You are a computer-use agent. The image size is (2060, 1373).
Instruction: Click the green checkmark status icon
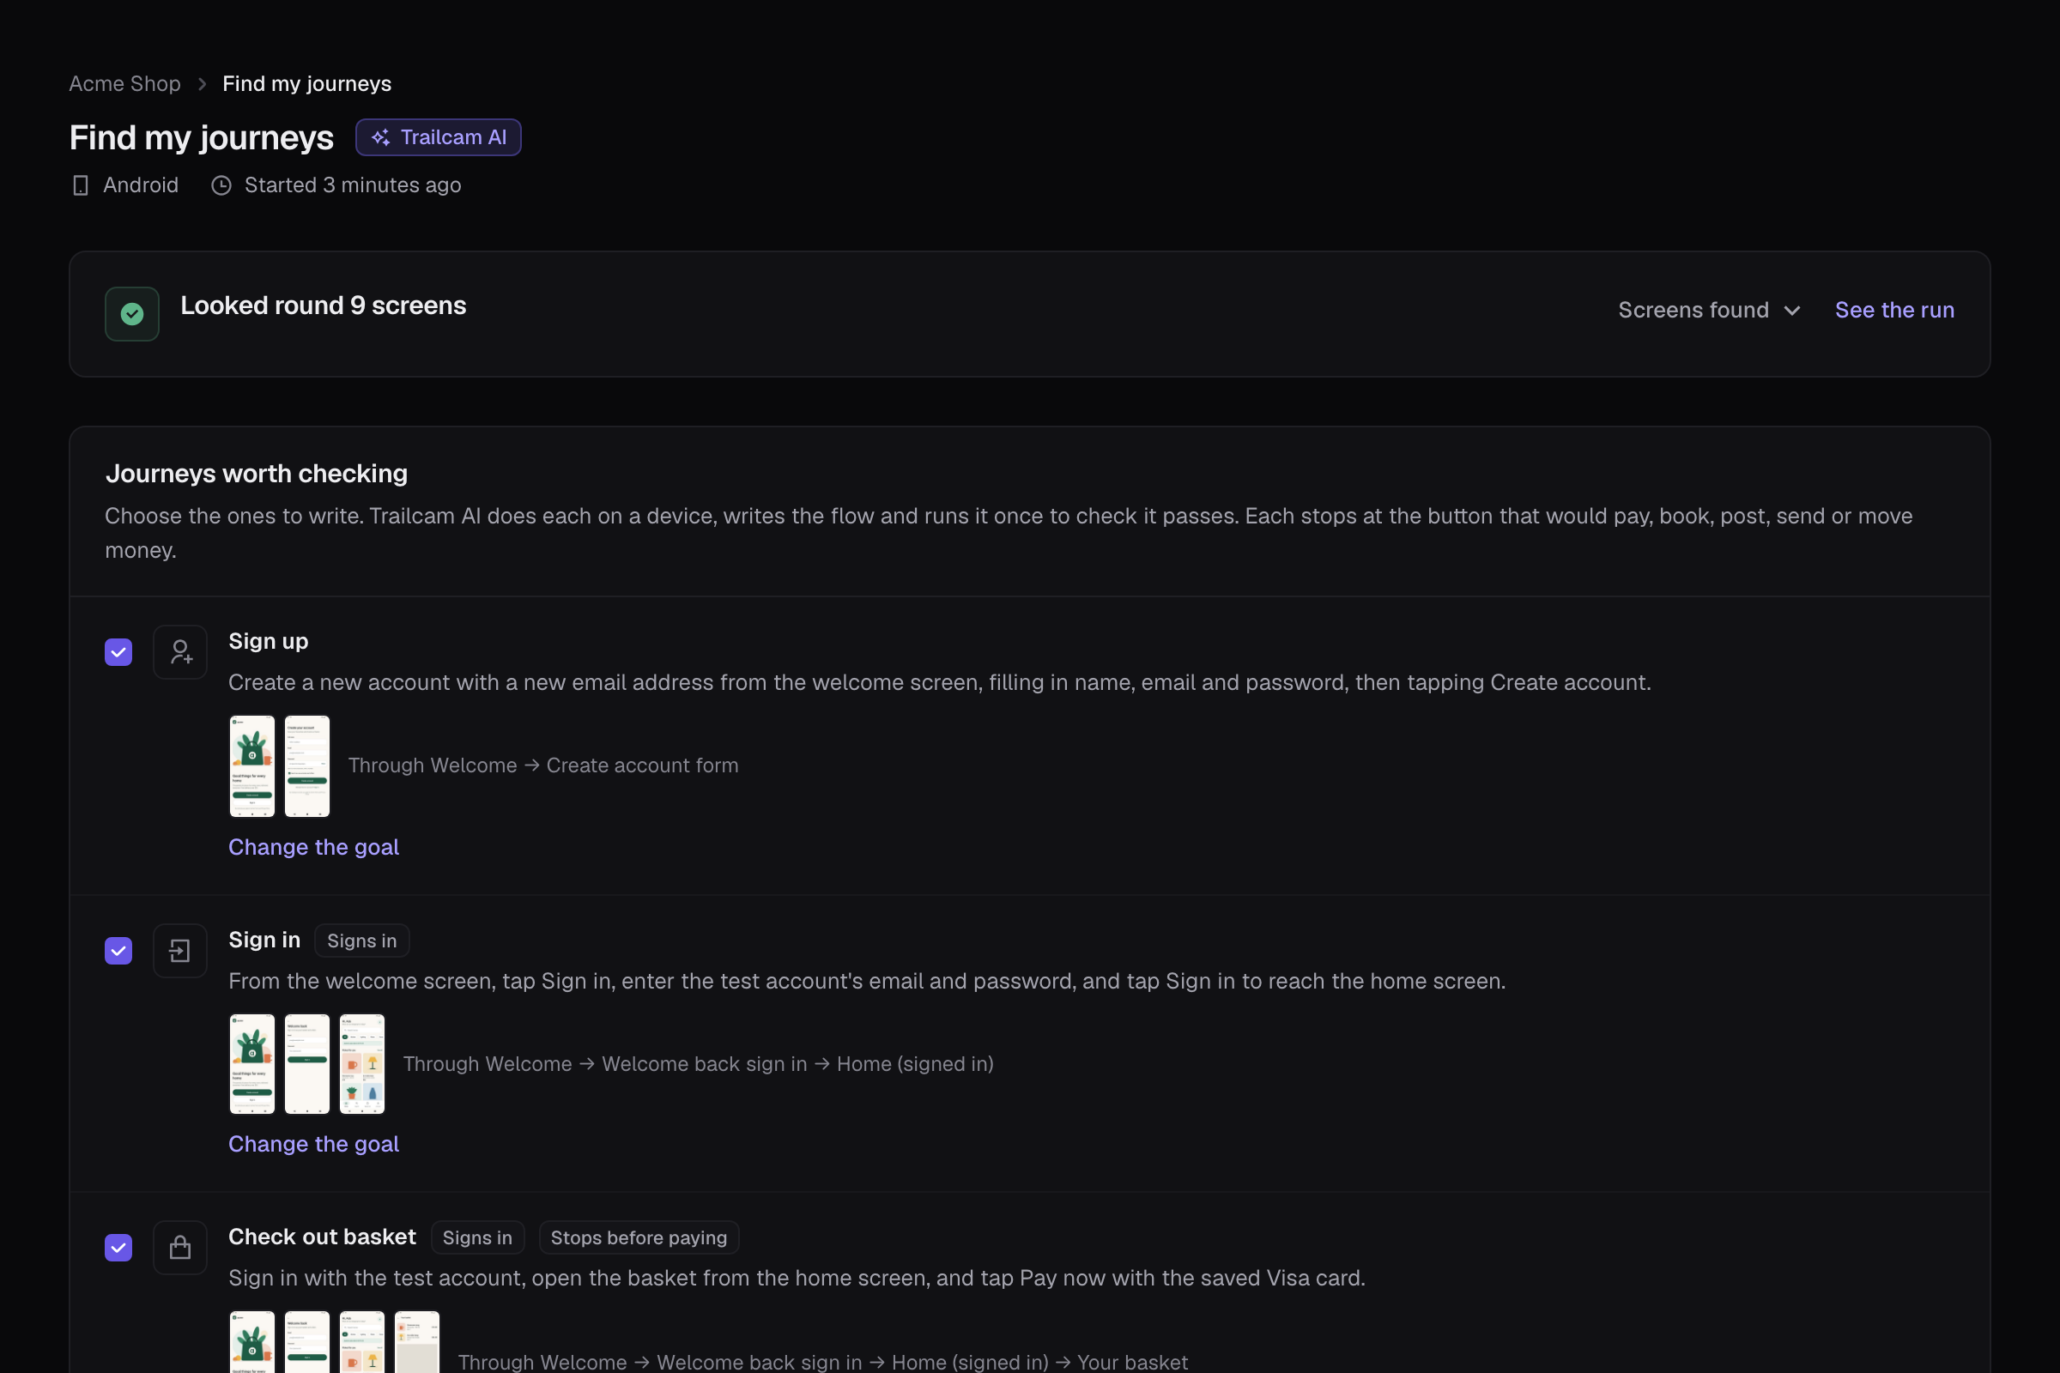pyautogui.click(x=132, y=313)
